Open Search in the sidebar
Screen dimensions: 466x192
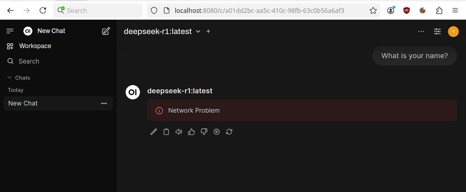point(23,61)
